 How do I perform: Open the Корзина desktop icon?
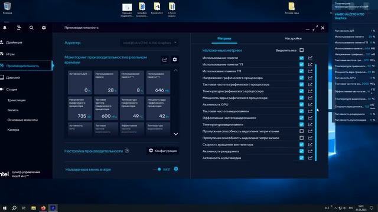tap(7, 8)
